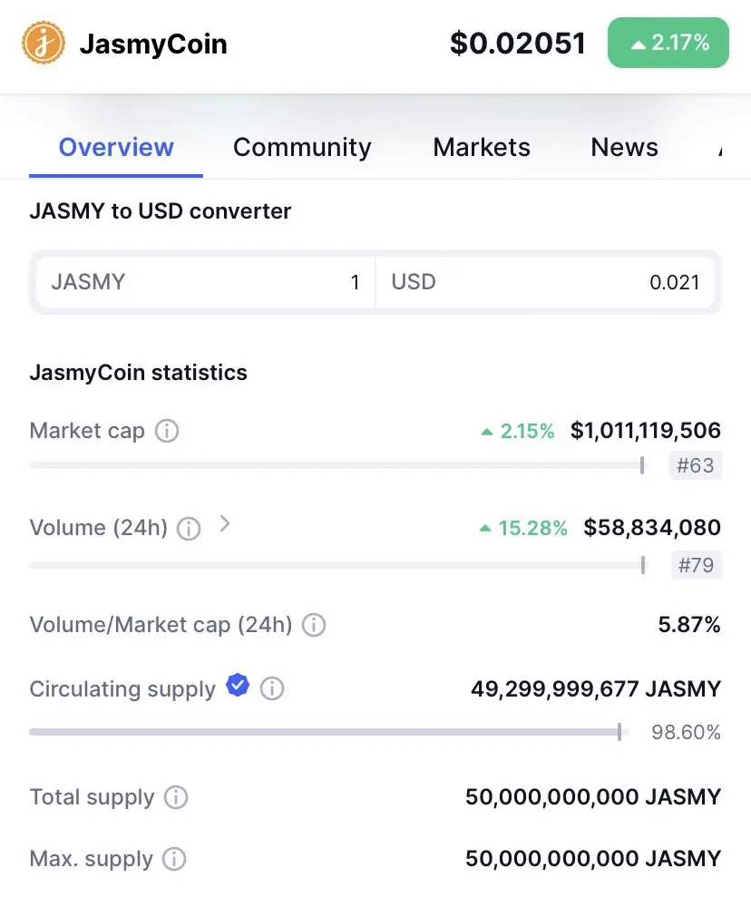The width and height of the screenshot is (751, 897).
Task: Open the Circulating supply info icon
Action: pyautogui.click(x=272, y=688)
